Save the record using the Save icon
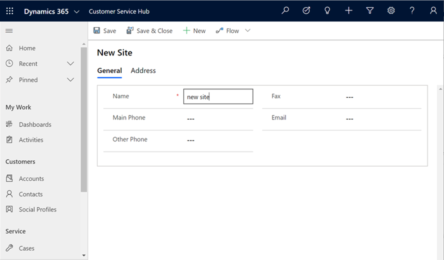The width and height of the screenshot is (444, 260). pyautogui.click(x=104, y=30)
